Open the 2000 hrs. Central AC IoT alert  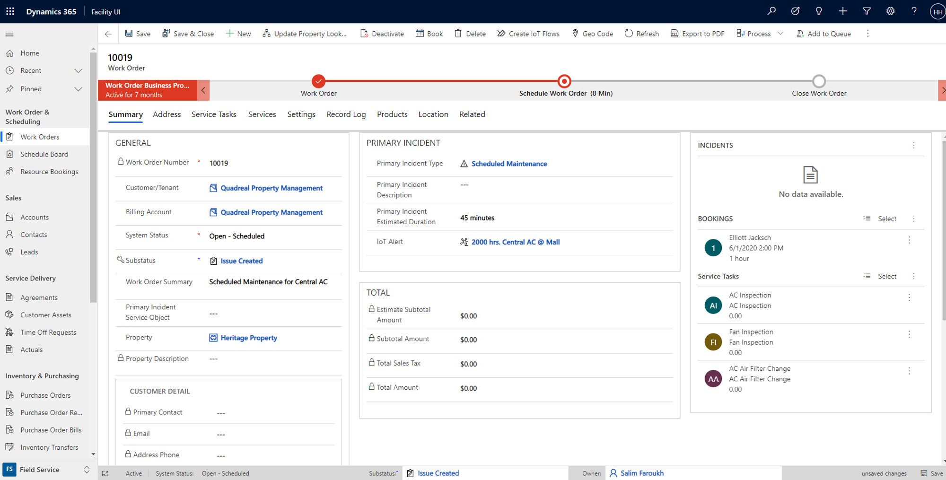516,242
